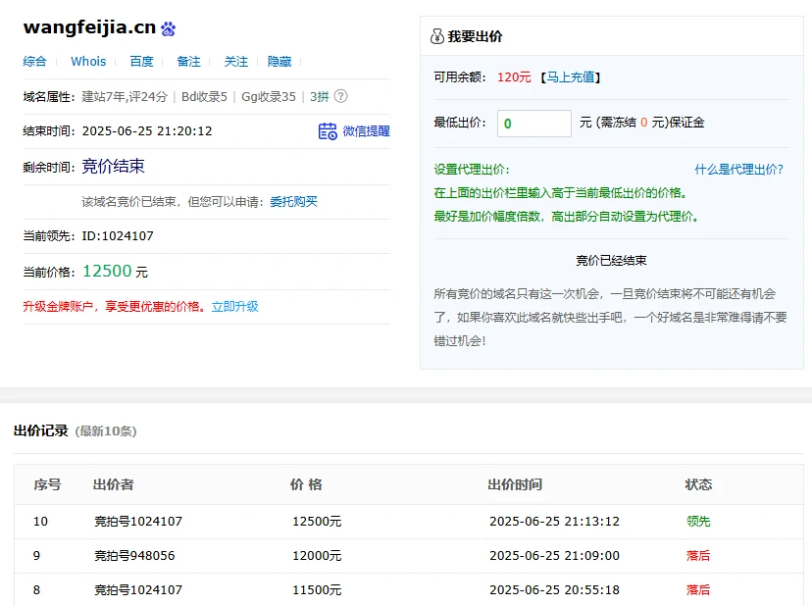This screenshot has height=606, width=812.
Task: Focus the 最低出价 bid input field
Action: [x=534, y=124]
